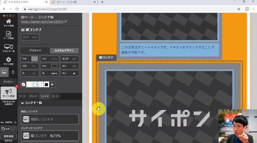Switch to smartphone view
Screen dimensions: 257x143
tap(13, 72)
